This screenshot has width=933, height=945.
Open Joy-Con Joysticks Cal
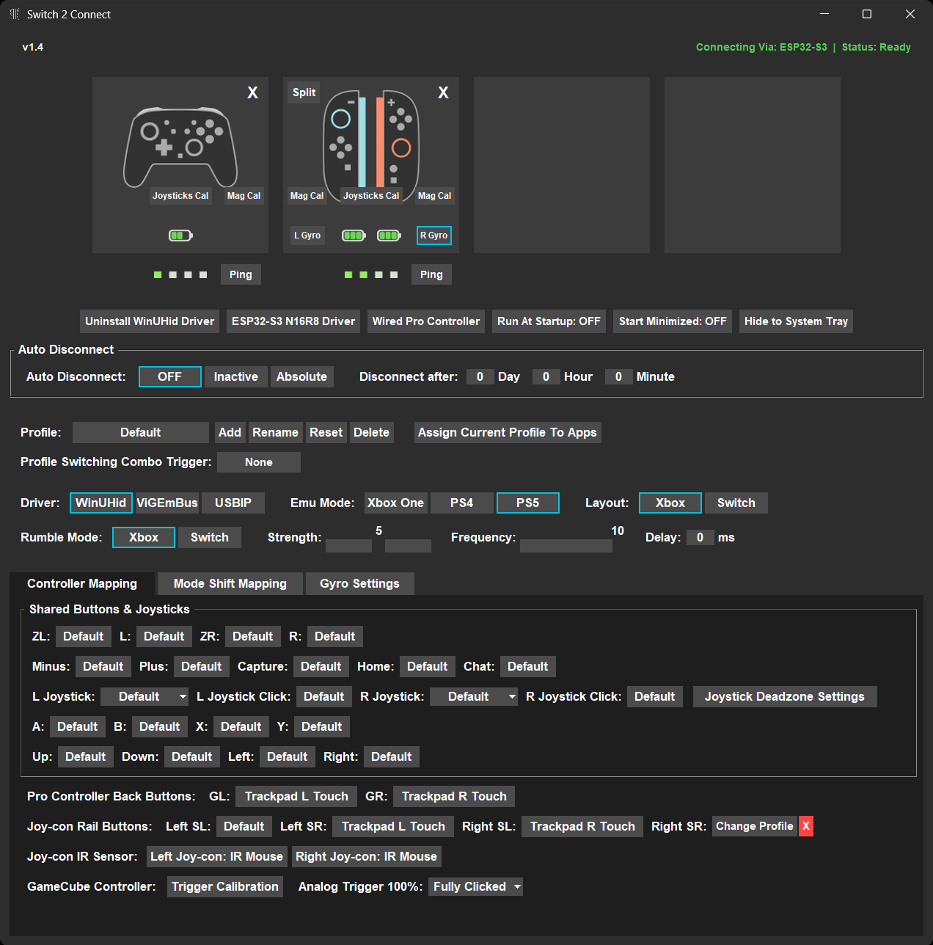[x=371, y=196]
